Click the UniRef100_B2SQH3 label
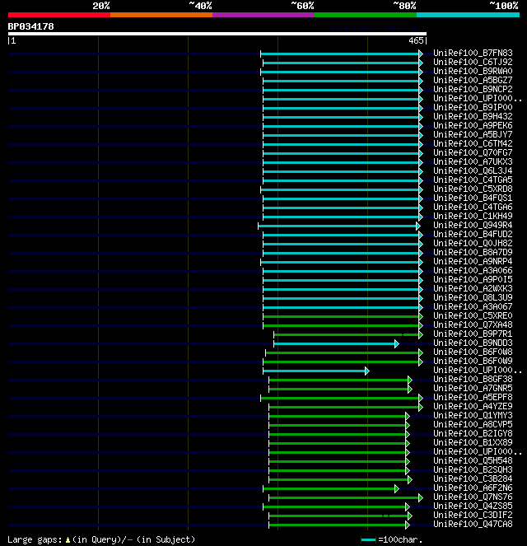The height and width of the screenshot is (546, 527). (473, 469)
